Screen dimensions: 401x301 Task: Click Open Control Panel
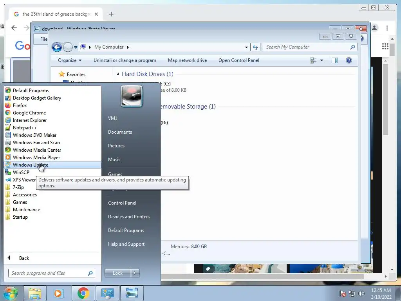point(239,60)
